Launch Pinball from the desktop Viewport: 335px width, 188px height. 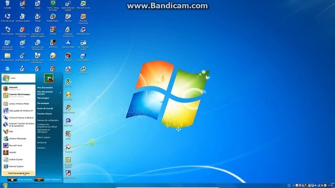tap(38, 17)
